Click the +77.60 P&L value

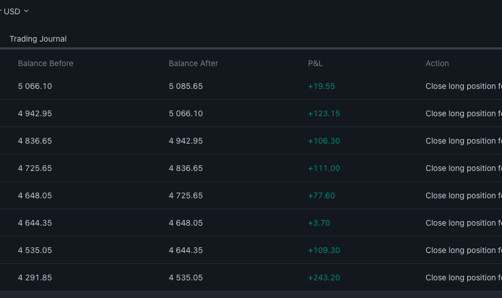(322, 195)
